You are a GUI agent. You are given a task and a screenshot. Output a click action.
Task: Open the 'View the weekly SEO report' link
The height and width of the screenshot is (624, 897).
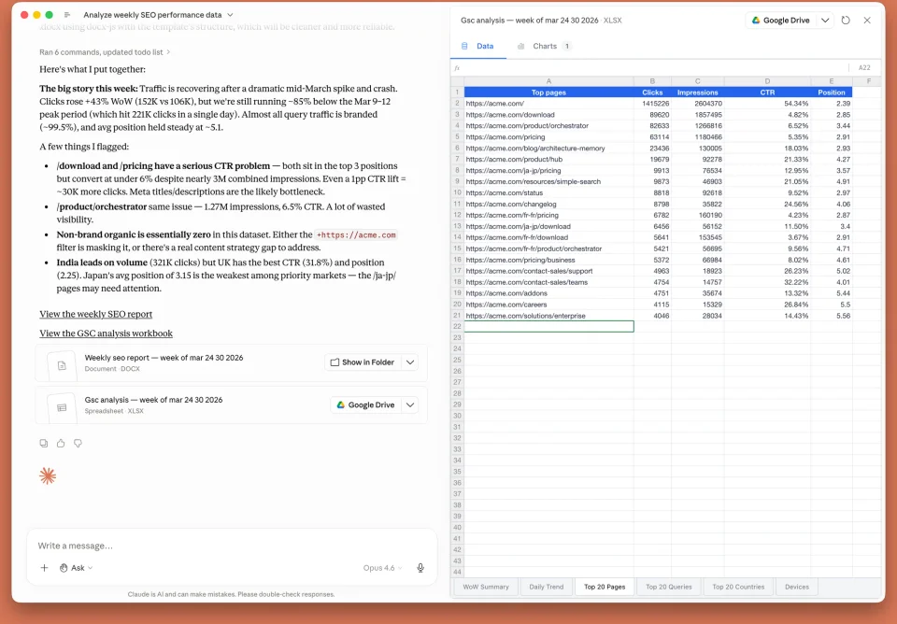pyautogui.click(x=95, y=314)
